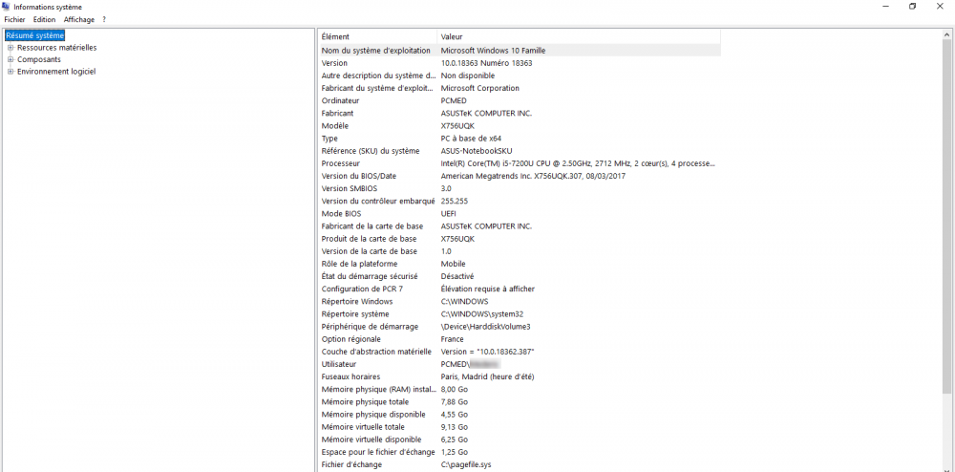Click the C:\pagefile.sys value

466,464
